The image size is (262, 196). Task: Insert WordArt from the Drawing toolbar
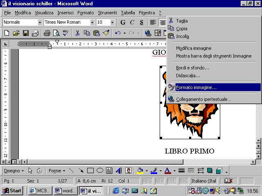119,171
